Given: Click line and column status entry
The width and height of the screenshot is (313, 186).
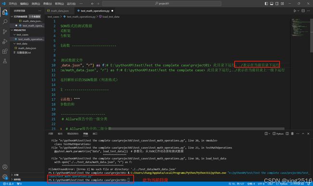Looking at the screenshot, I should 236,184.
